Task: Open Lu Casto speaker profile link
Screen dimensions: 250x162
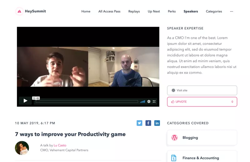Action: pyautogui.click(x=60, y=145)
